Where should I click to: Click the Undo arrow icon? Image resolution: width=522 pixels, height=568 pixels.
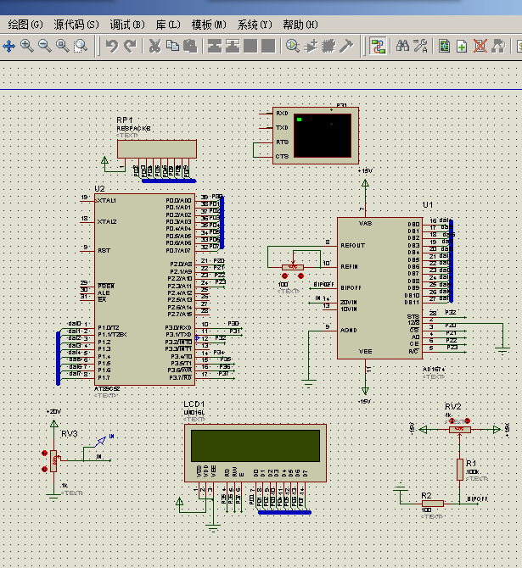tap(112, 47)
